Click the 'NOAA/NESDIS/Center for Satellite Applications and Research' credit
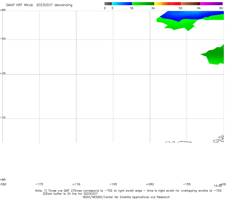This screenshot has width=226, height=199. (126, 197)
